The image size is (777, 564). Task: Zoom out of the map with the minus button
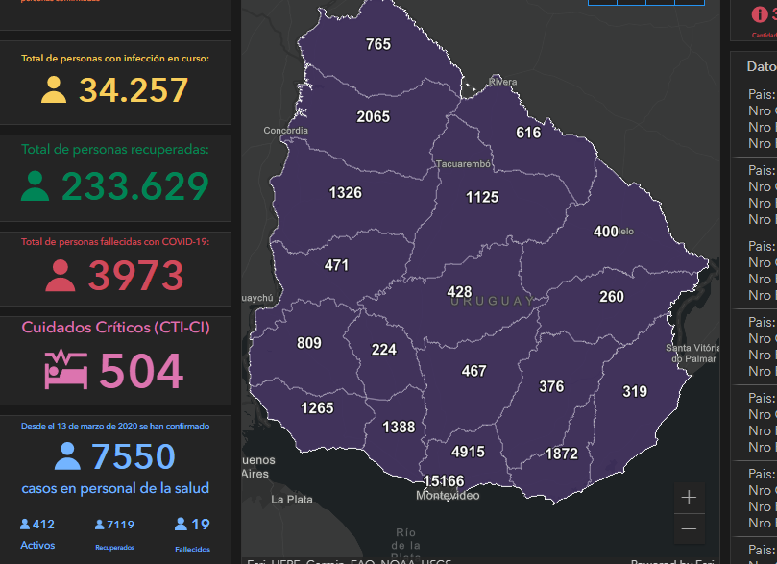pyautogui.click(x=689, y=528)
